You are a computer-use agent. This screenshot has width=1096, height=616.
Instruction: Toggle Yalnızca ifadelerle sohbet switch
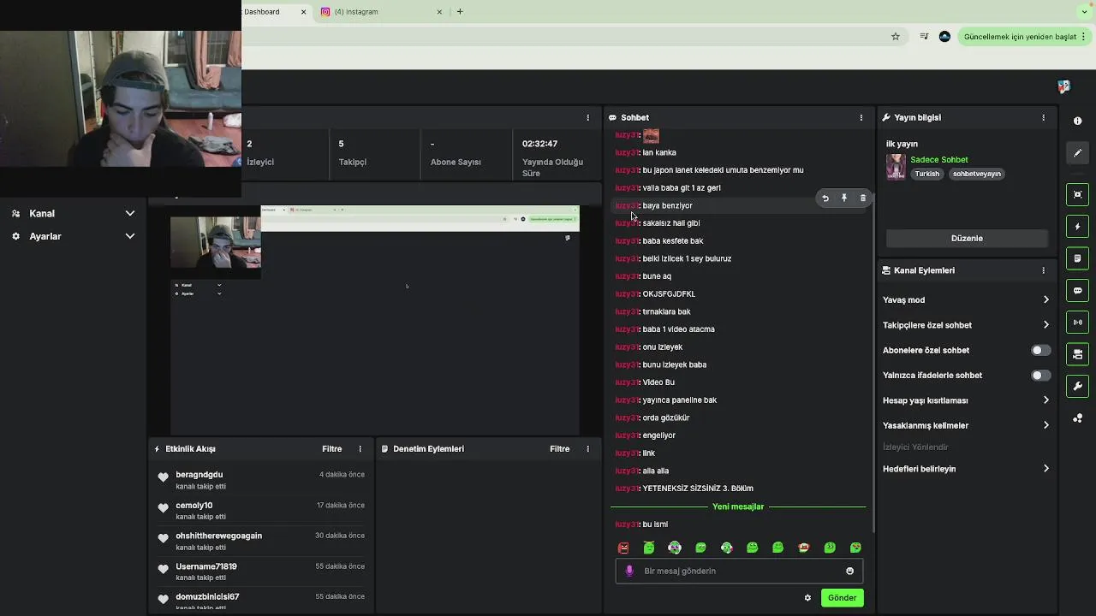[x=1040, y=376]
